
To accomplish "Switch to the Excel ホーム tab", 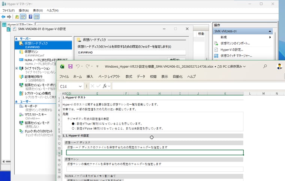I will click(77, 77).
